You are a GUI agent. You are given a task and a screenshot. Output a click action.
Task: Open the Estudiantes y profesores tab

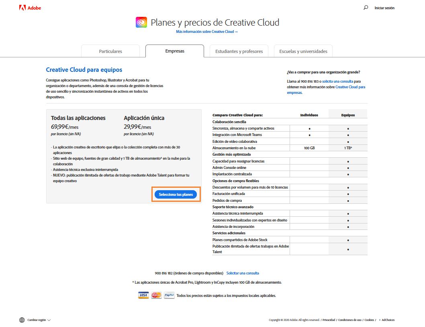click(239, 51)
